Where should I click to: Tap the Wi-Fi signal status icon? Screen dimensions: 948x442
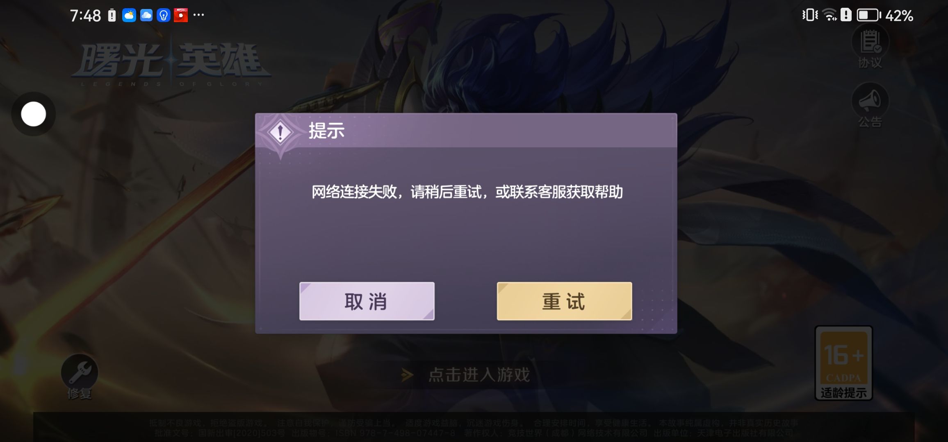[830, 15]
